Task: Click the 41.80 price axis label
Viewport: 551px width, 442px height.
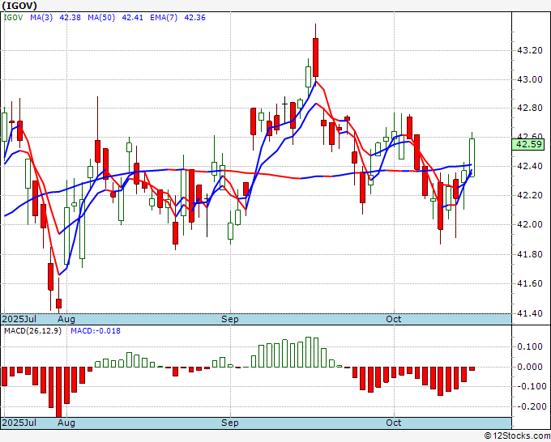Action: 530,254
